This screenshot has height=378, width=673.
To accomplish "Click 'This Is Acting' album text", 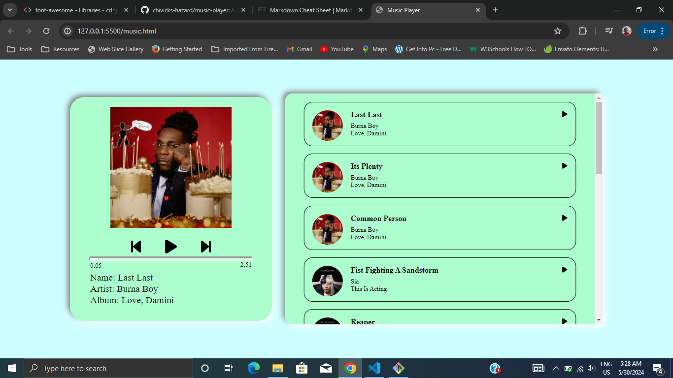I will click(369, 289).
